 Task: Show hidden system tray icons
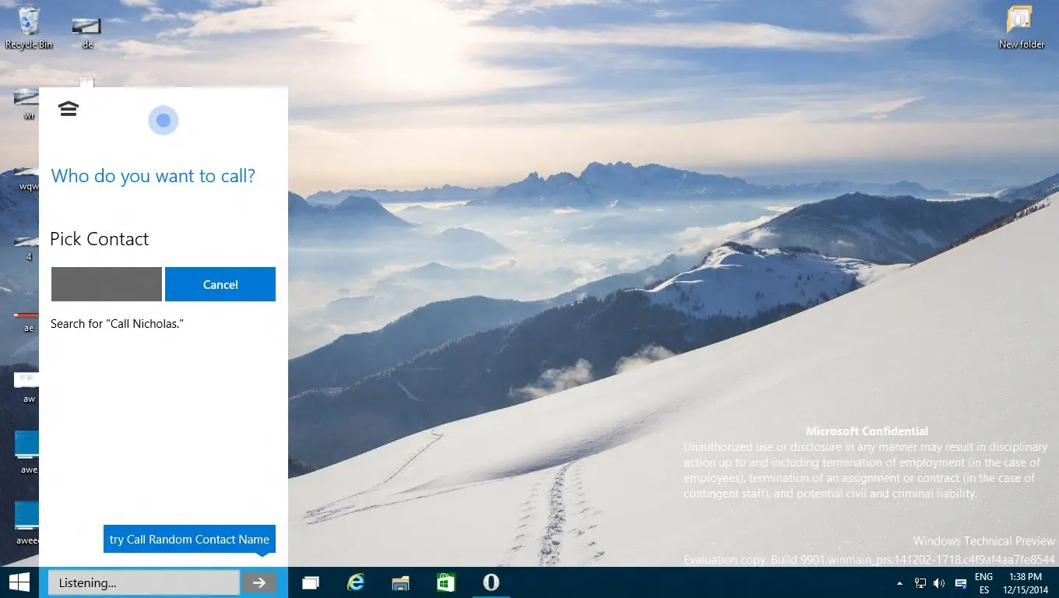(900, 583)
